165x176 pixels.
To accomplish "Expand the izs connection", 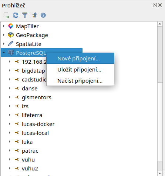I will [x=10, y=106].
